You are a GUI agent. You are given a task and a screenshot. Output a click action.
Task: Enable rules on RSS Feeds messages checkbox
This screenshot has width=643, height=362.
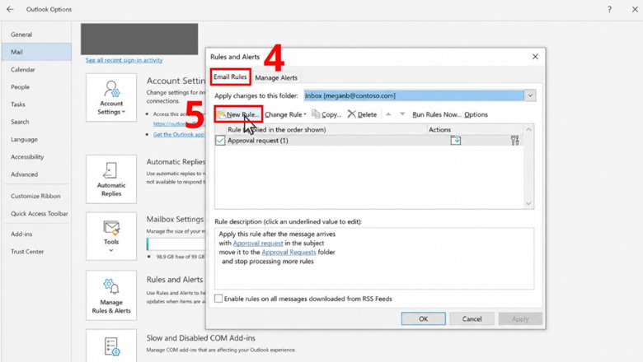(218, 299)
